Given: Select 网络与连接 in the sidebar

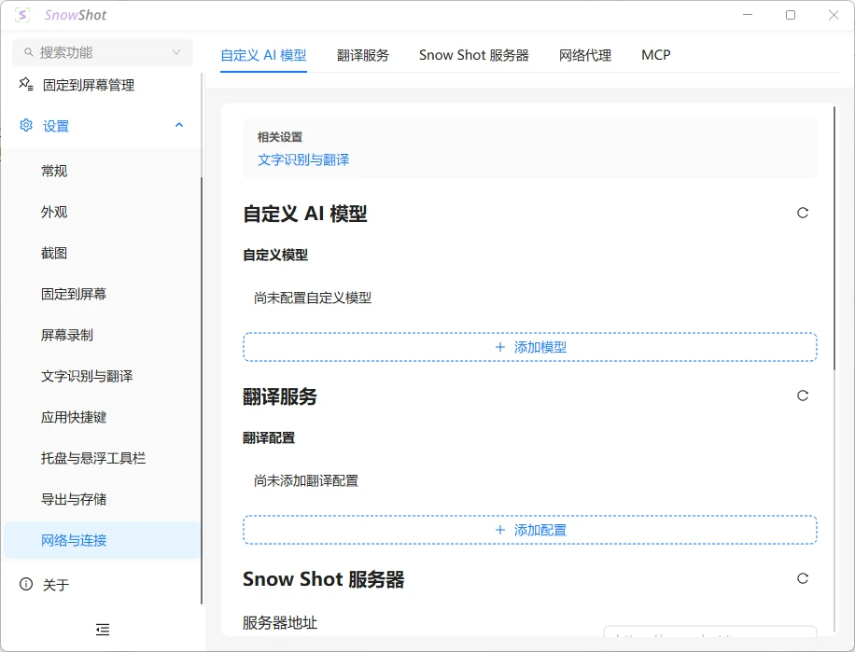Looking at the screenshot, I should pos(103,540).
